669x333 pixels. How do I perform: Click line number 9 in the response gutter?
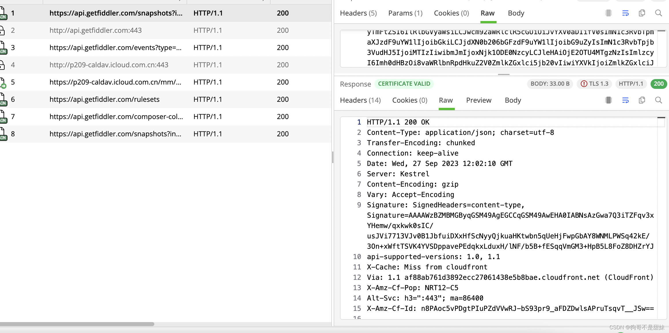[359, 205]
